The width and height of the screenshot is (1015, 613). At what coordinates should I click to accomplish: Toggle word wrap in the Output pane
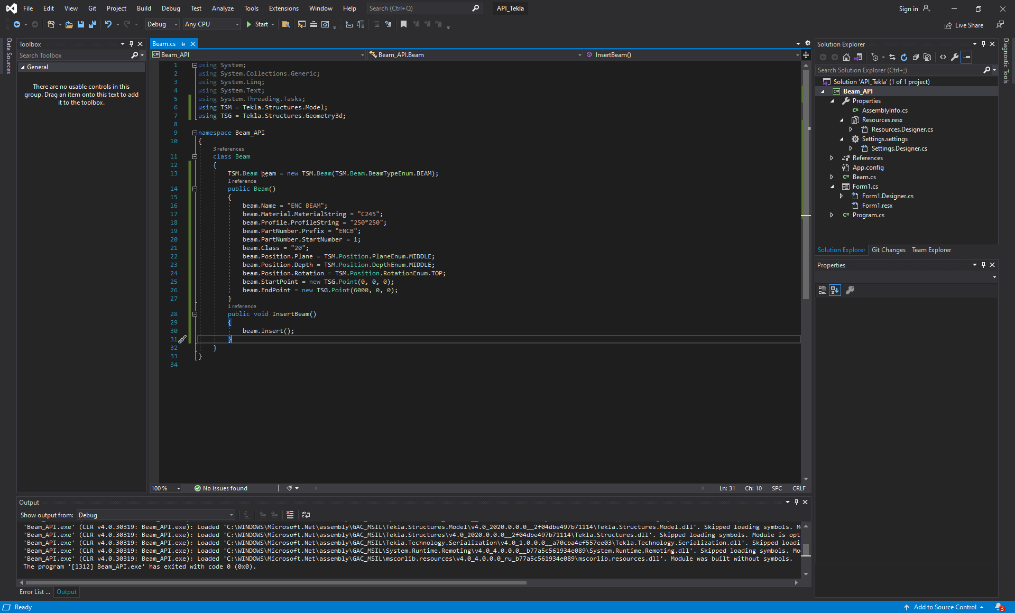[306, 514]
